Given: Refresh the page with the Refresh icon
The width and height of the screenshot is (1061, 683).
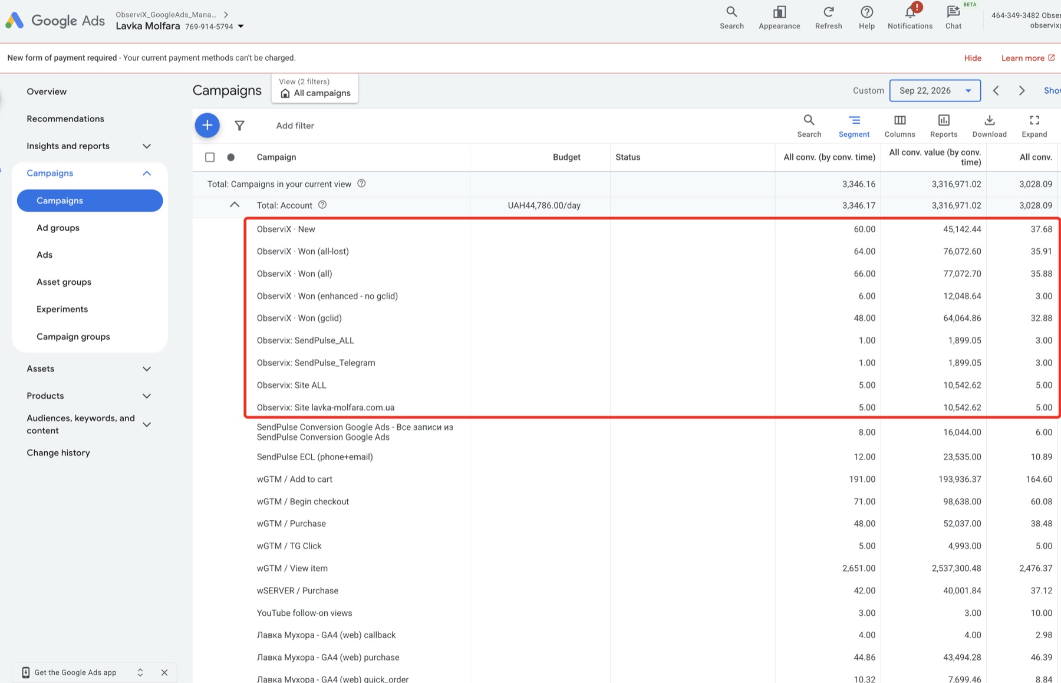Looking at the screenshot, I should tap(828, 18).
